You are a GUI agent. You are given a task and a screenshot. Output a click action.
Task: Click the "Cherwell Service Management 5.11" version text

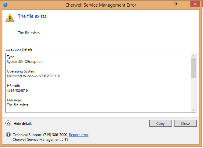point(40,140)
